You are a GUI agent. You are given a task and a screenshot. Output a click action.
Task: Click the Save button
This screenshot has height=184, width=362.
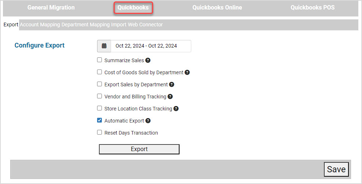point(336,169)
